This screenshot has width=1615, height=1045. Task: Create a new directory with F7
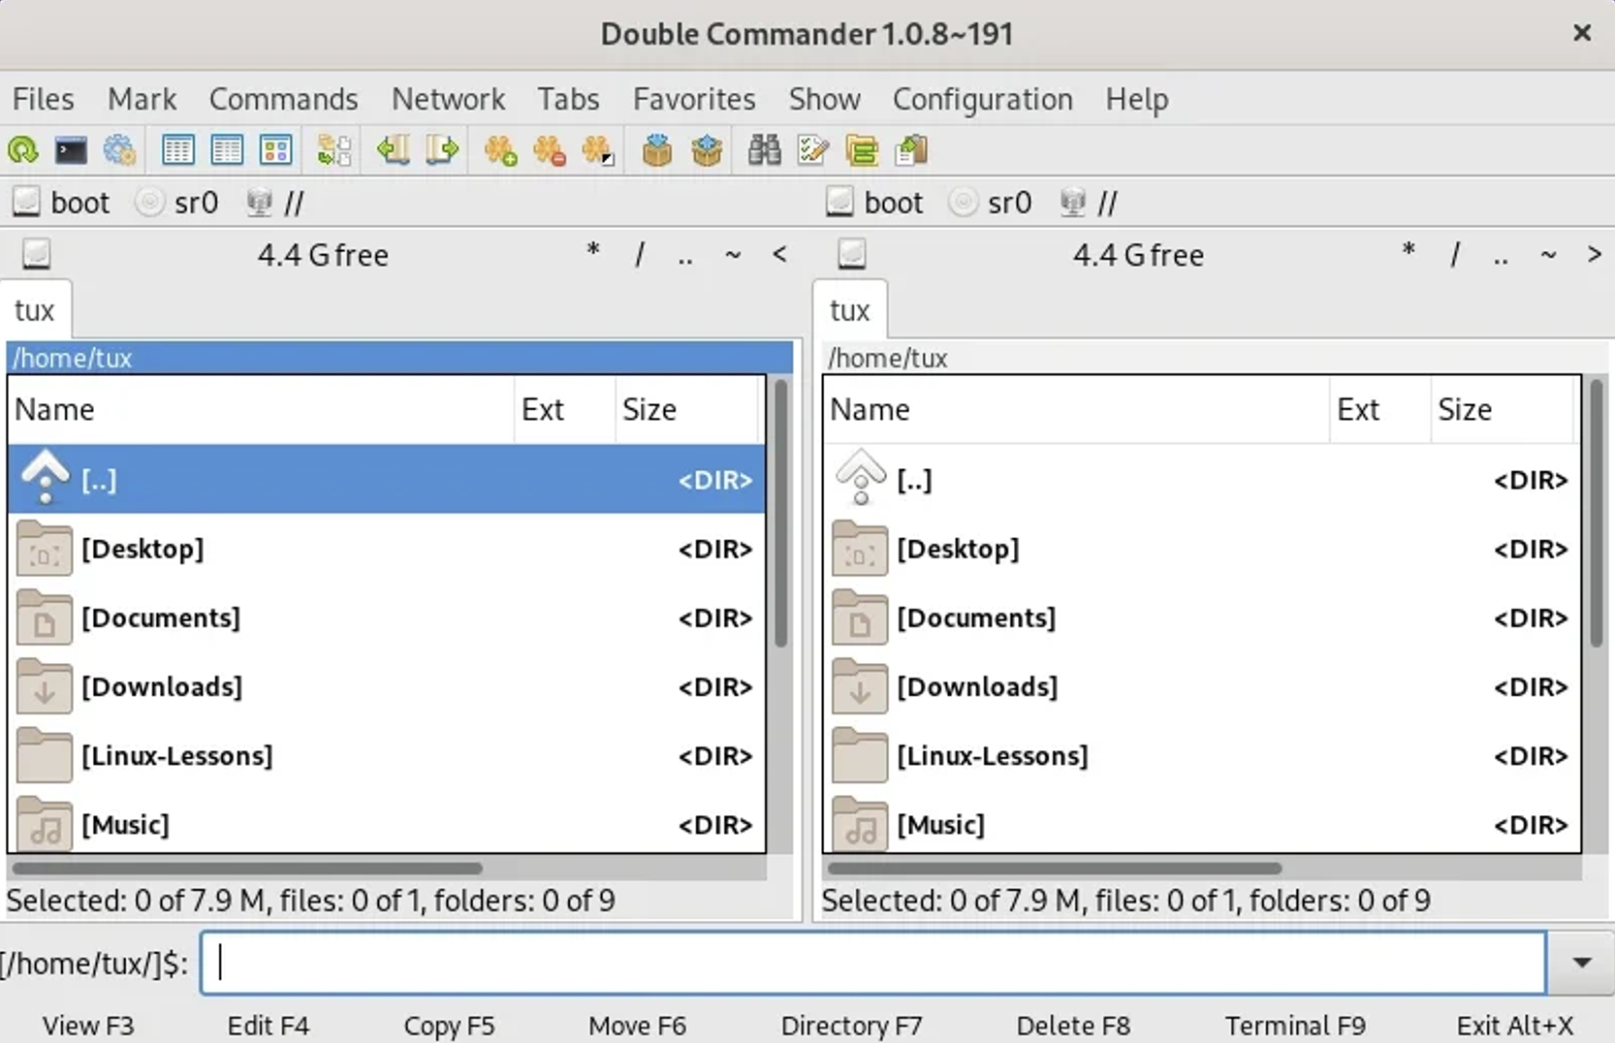851,1025
